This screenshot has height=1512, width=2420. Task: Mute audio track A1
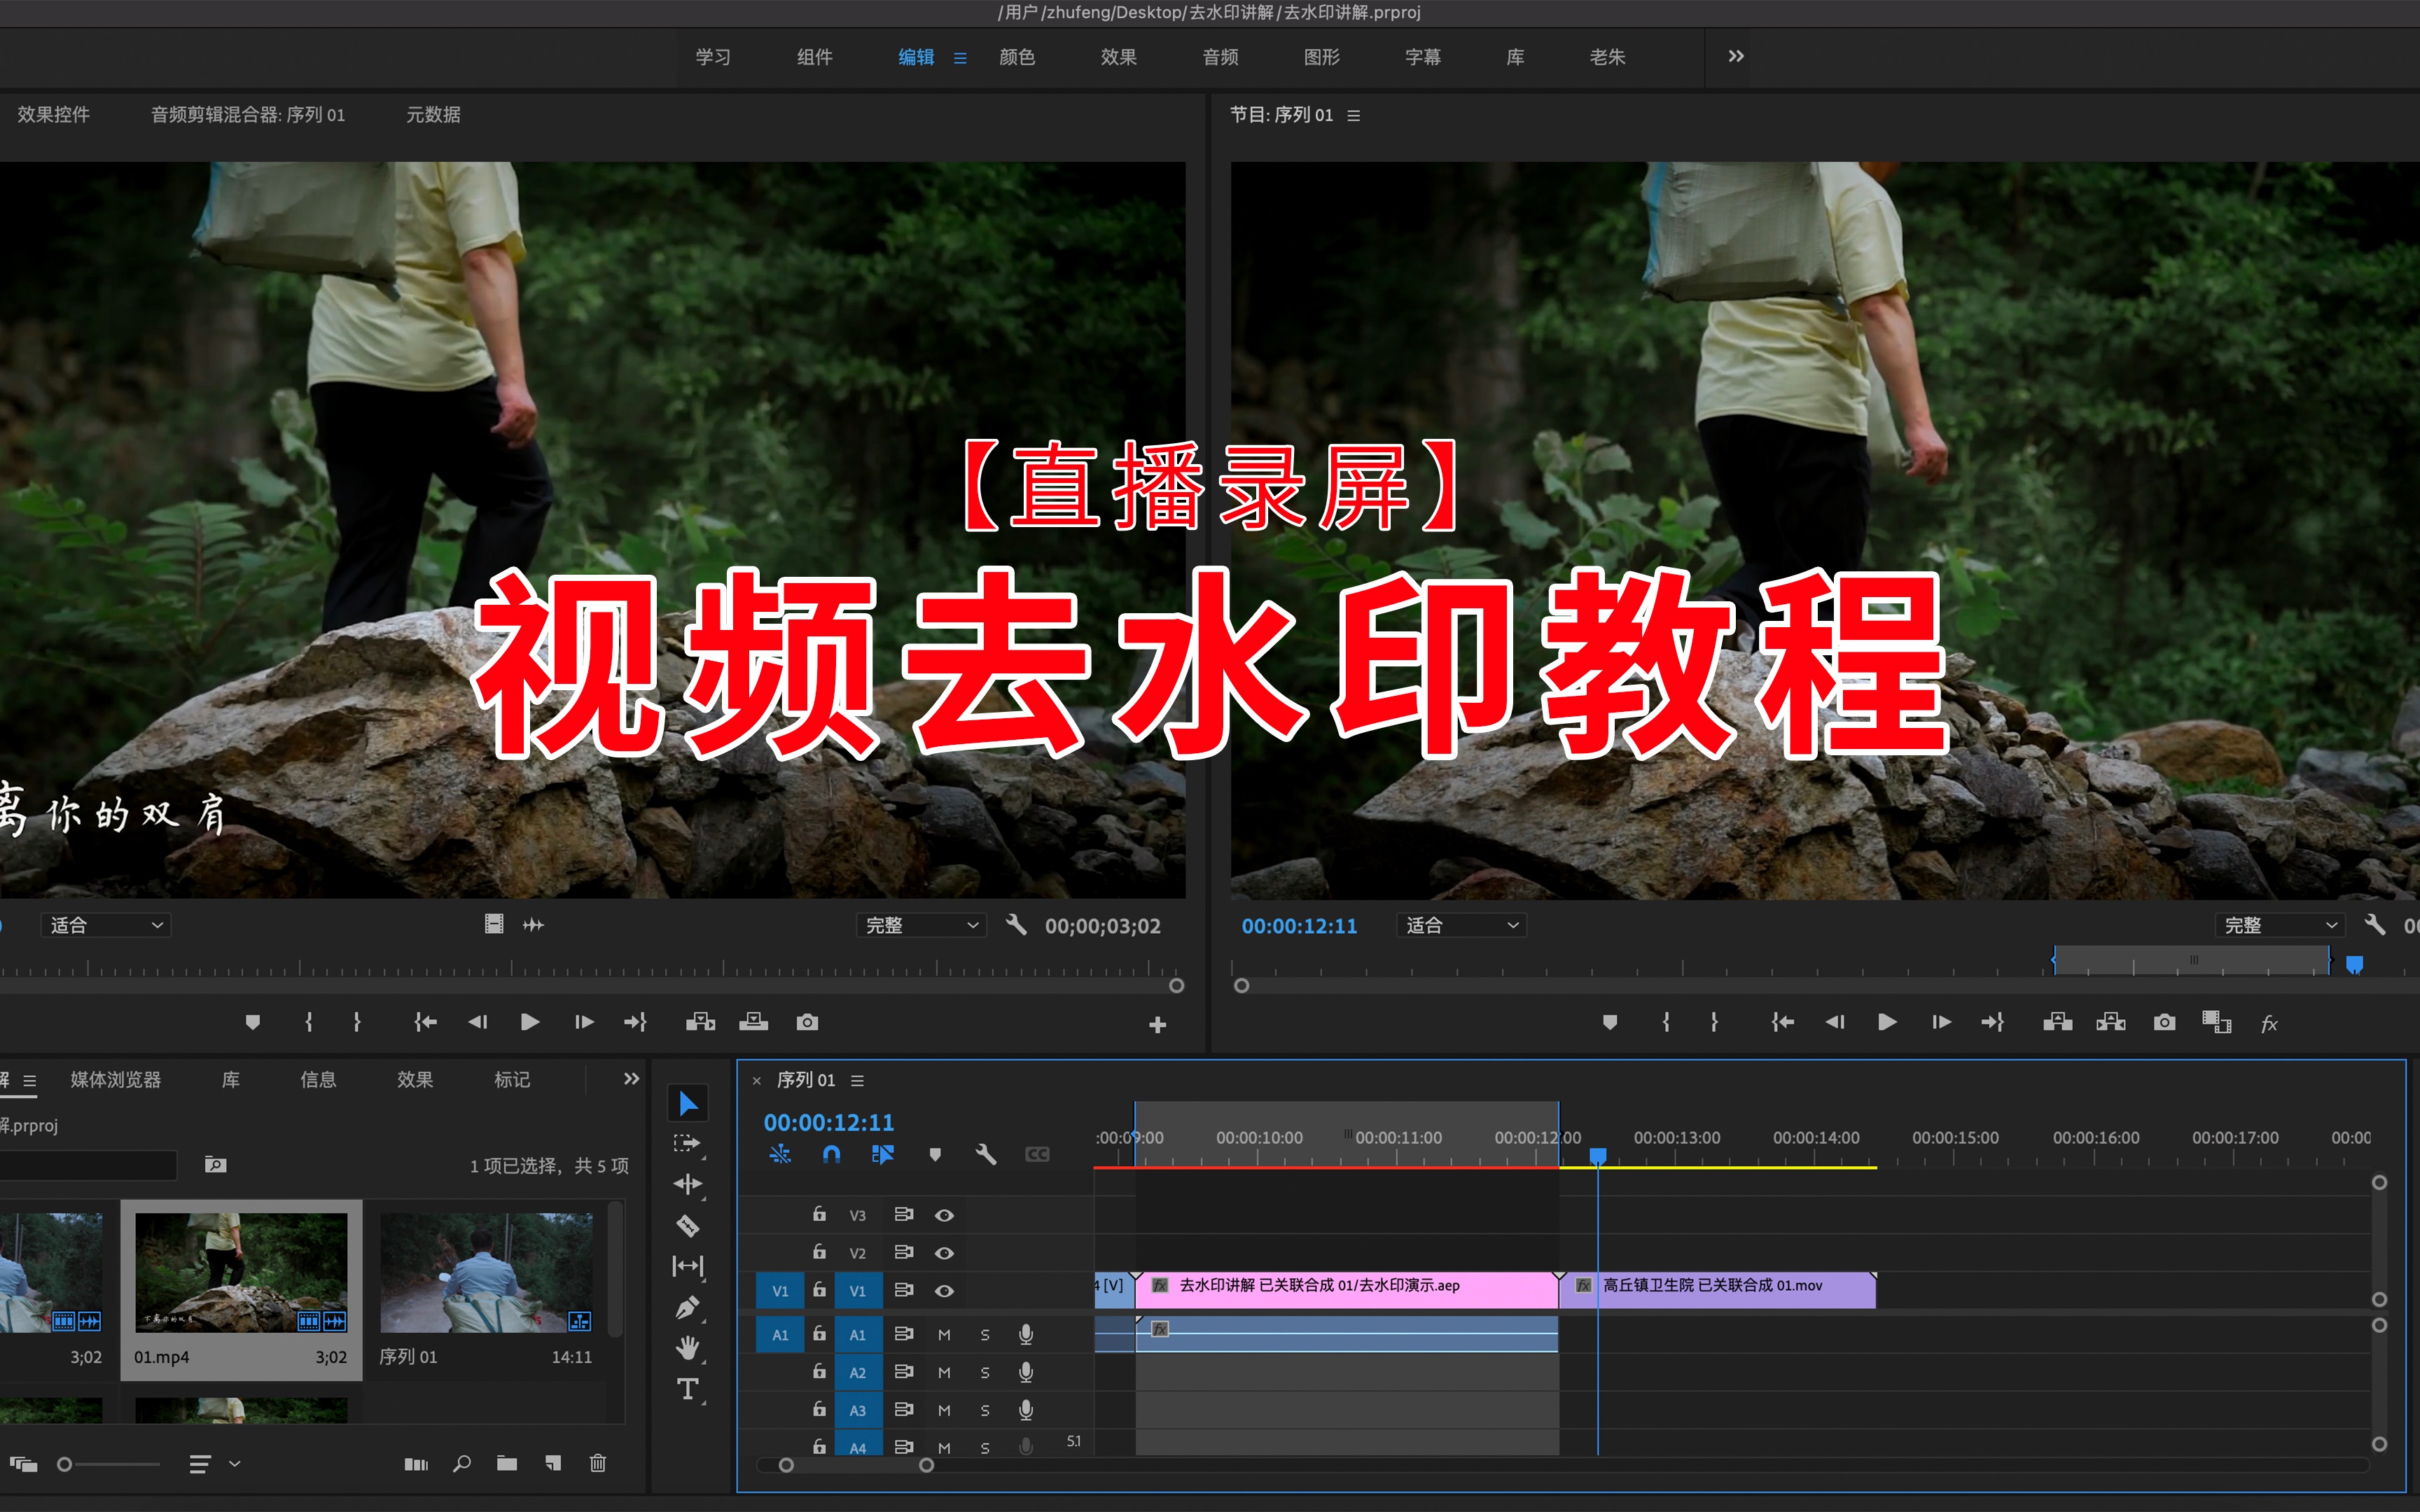point(944,1334)
